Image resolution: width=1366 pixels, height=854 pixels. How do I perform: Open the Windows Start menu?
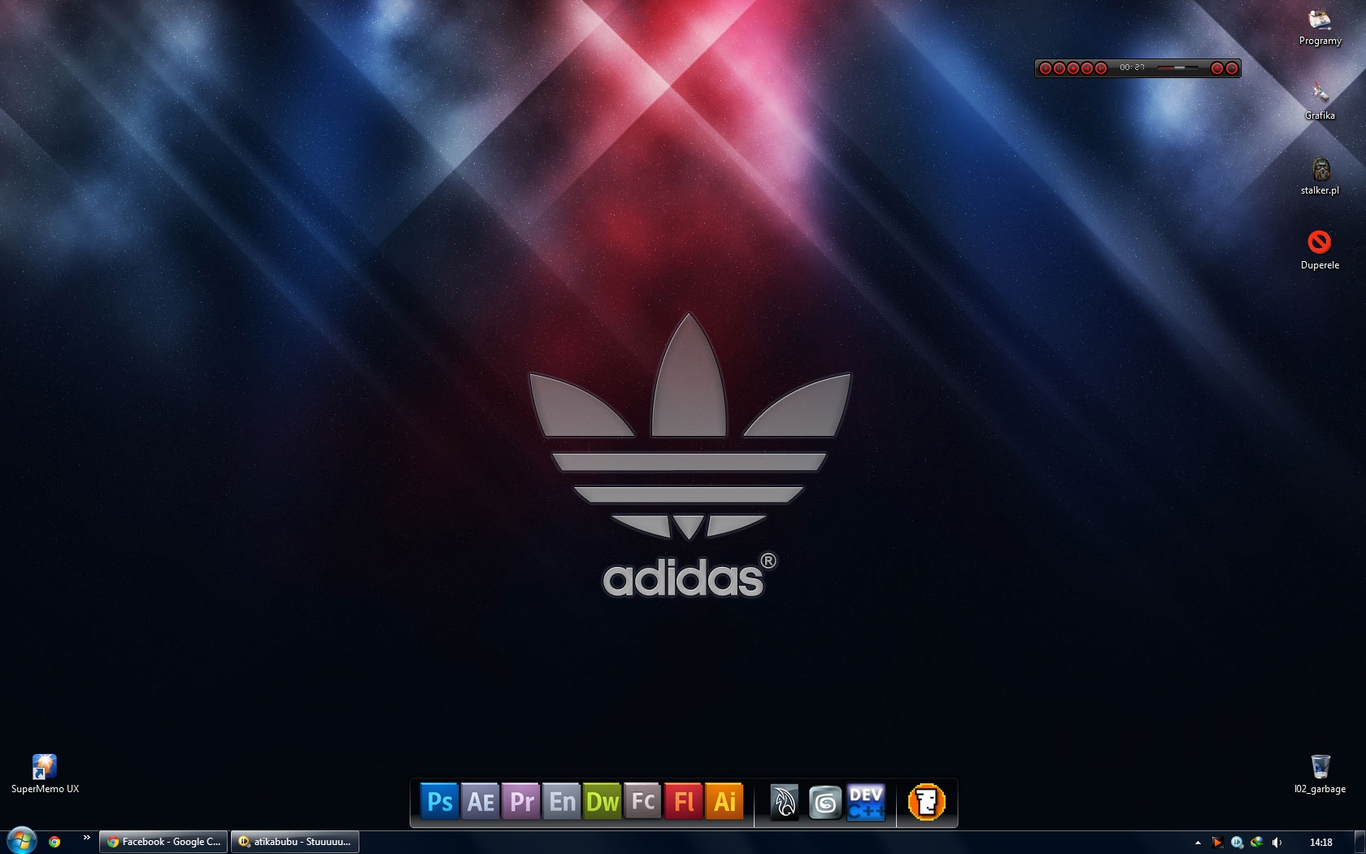pos(22,841)
